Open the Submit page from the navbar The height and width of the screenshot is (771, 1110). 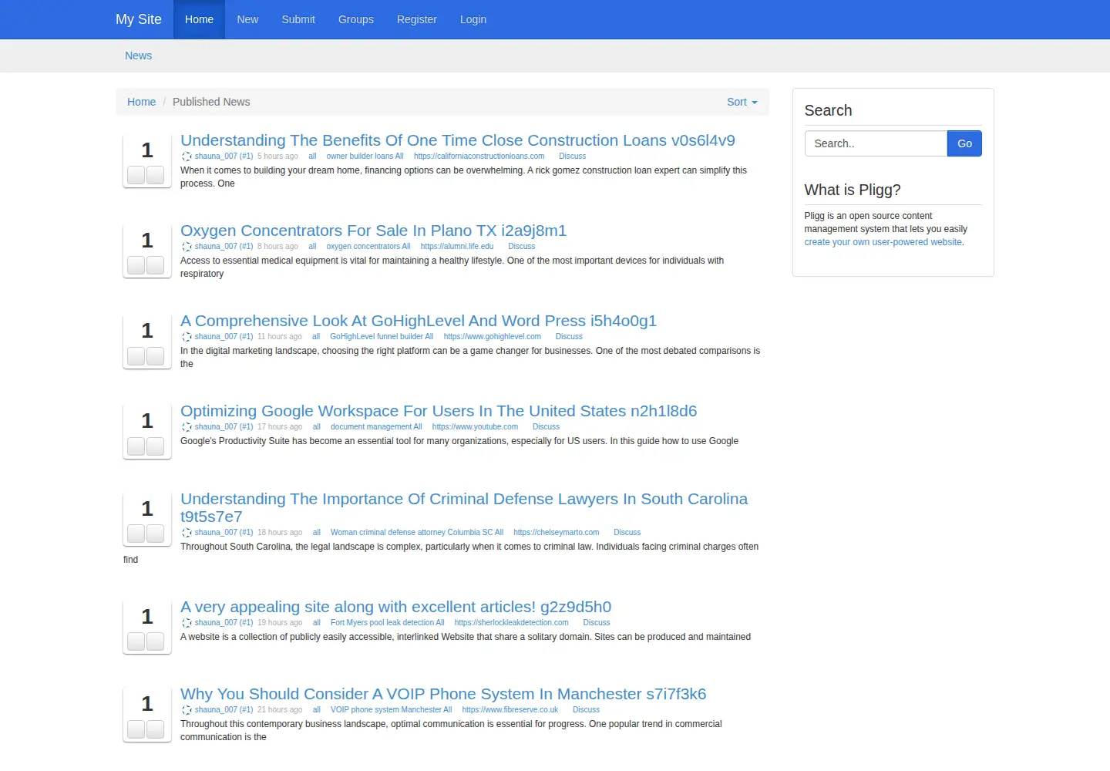coord(298,19)
